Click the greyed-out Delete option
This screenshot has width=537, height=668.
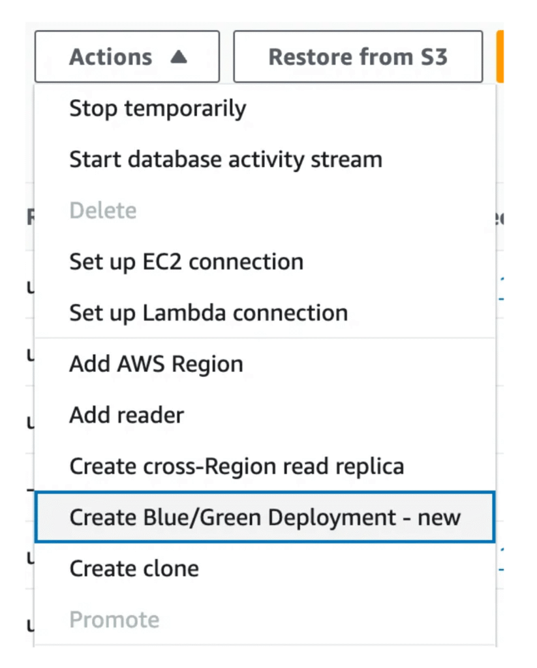pyautogui.click(x=102, y=211)
